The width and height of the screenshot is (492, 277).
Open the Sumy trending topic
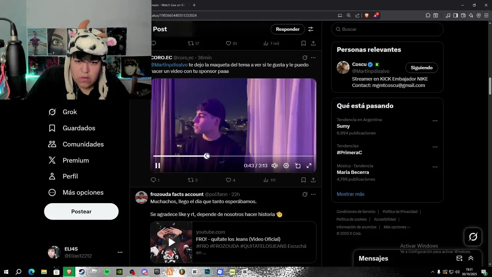[343, 126]
